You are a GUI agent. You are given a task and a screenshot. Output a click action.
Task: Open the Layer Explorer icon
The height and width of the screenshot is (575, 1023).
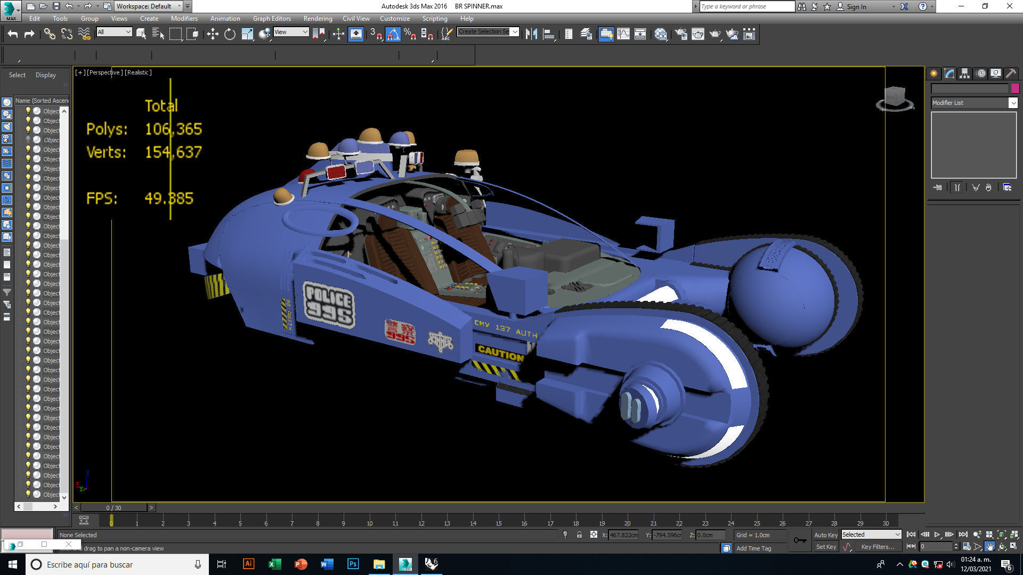[x=586, y=34]
